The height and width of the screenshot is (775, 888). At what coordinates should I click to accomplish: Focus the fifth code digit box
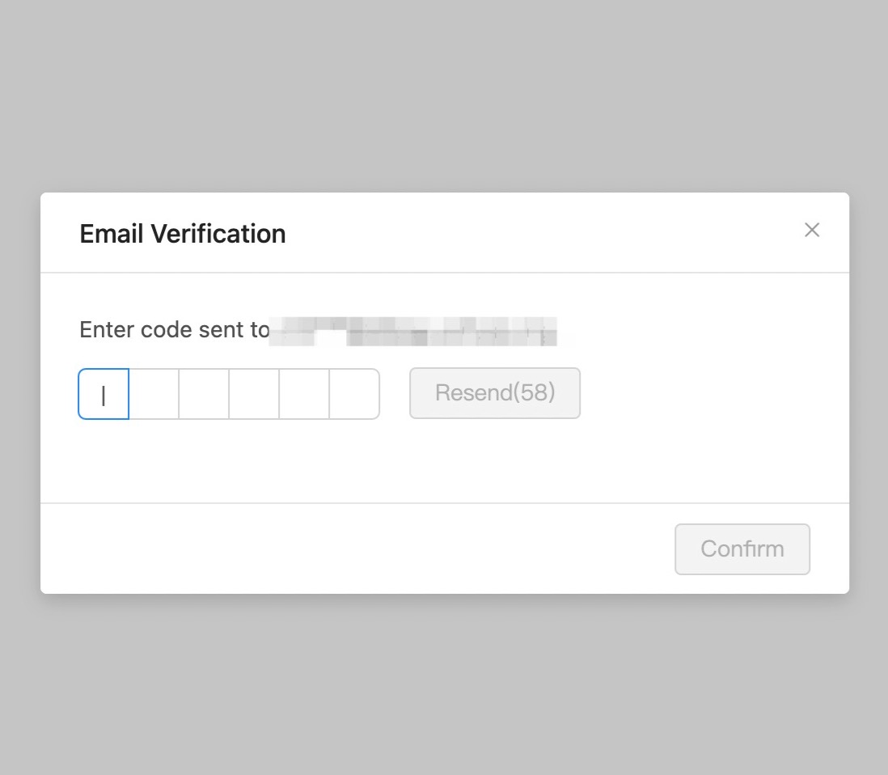click(x=305, y=394)
